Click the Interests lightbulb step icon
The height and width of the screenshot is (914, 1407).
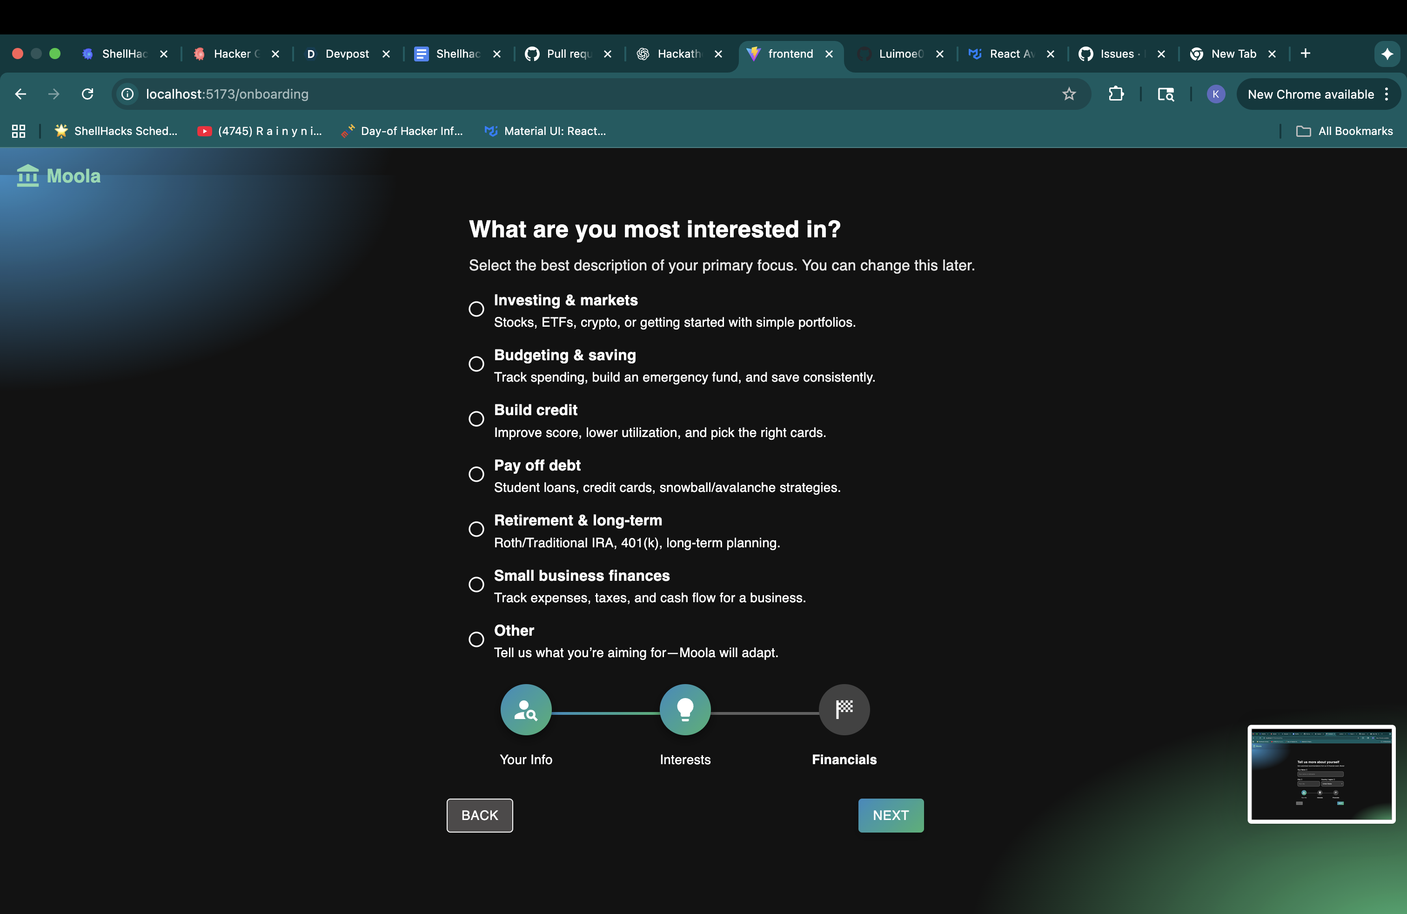coord(684,709)
